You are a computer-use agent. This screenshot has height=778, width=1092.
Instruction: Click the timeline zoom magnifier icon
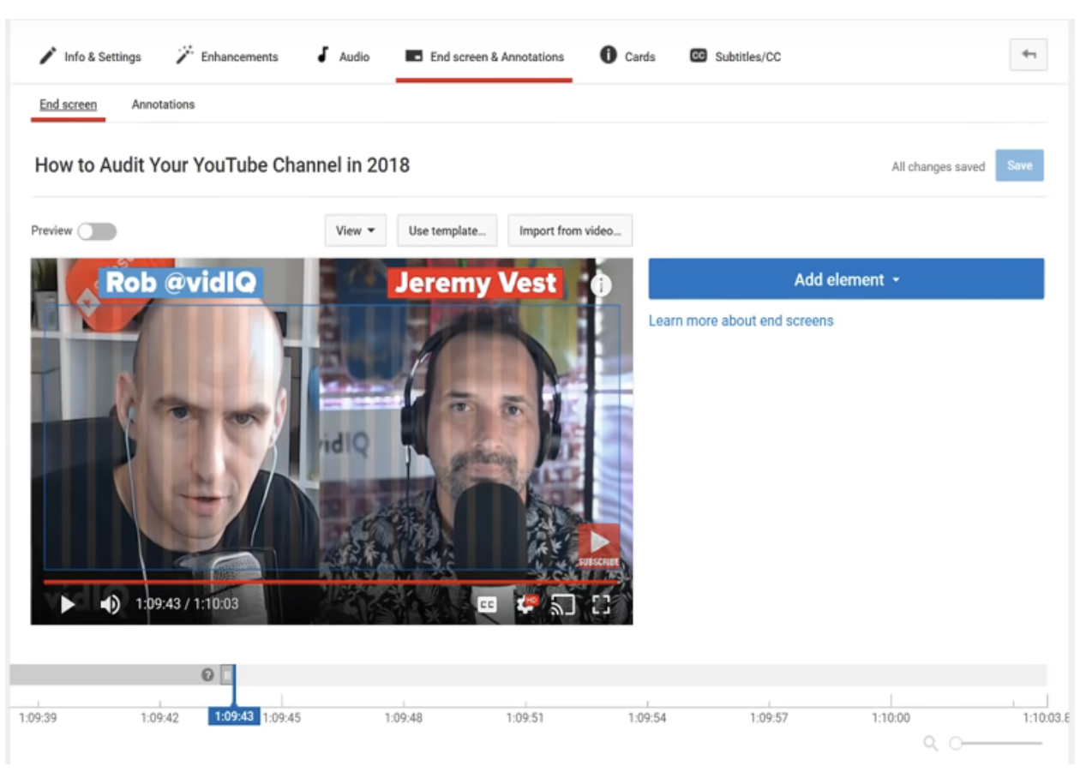[930, 743]
